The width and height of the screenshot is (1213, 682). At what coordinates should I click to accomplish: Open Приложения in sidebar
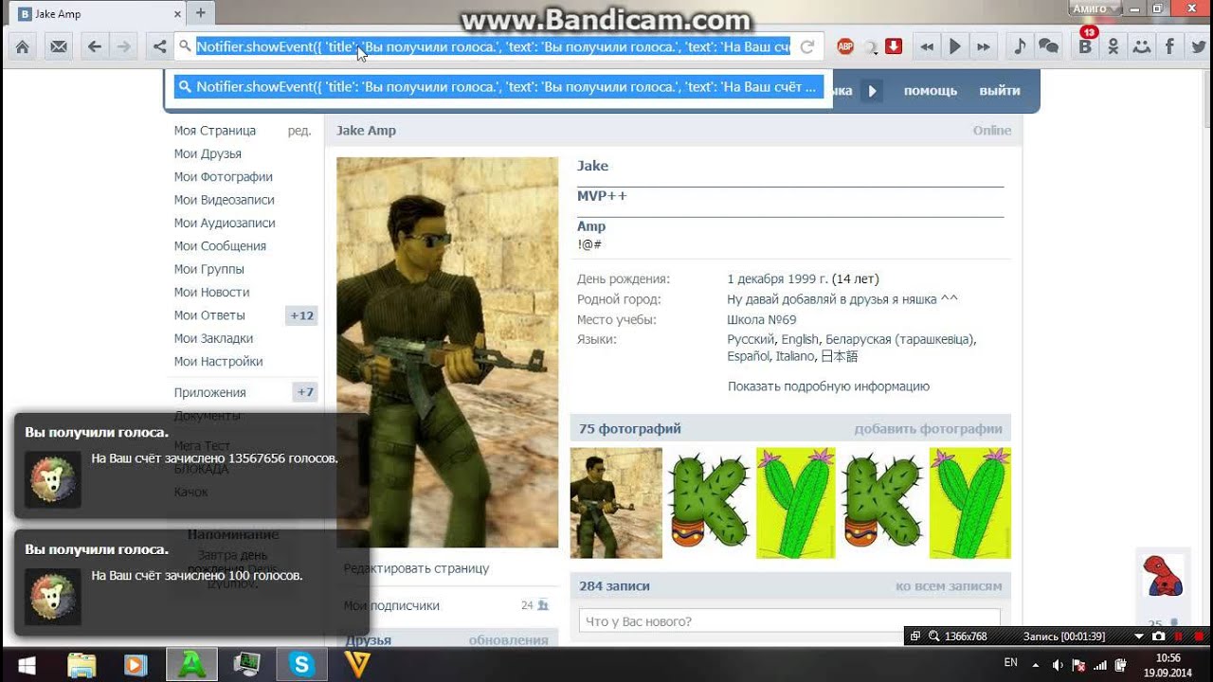point(210,392)
